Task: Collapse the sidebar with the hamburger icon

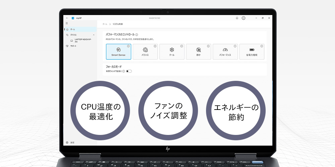Action: click(x=67, y=23)
